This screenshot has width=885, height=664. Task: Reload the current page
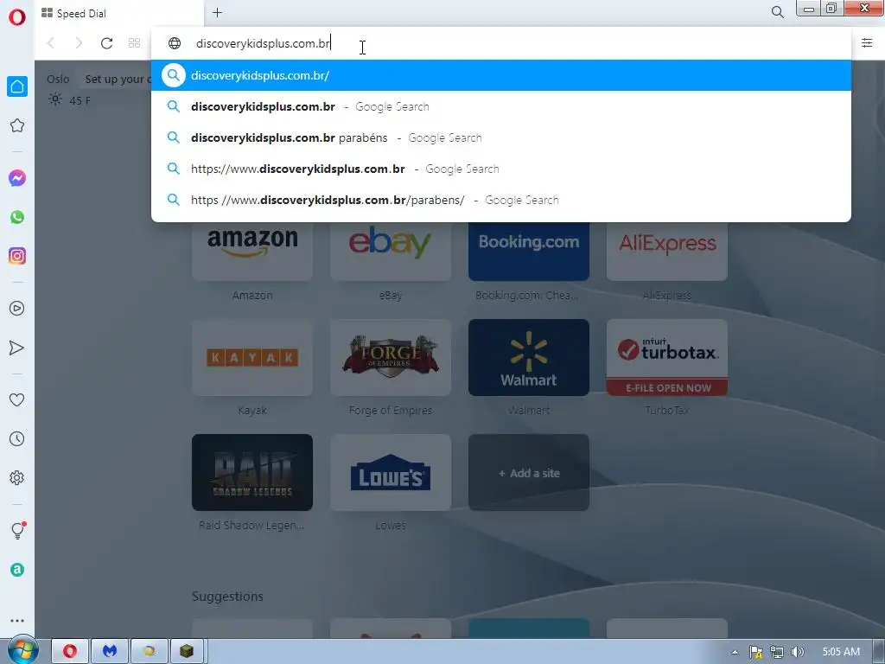(x=106, y=43)
